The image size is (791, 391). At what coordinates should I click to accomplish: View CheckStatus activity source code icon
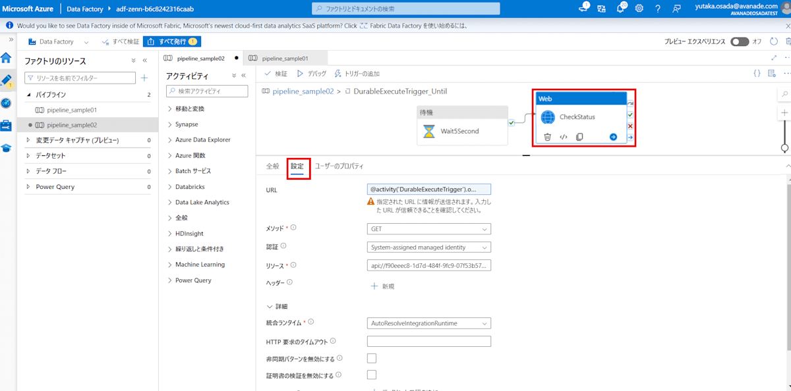tap(564, 137)
